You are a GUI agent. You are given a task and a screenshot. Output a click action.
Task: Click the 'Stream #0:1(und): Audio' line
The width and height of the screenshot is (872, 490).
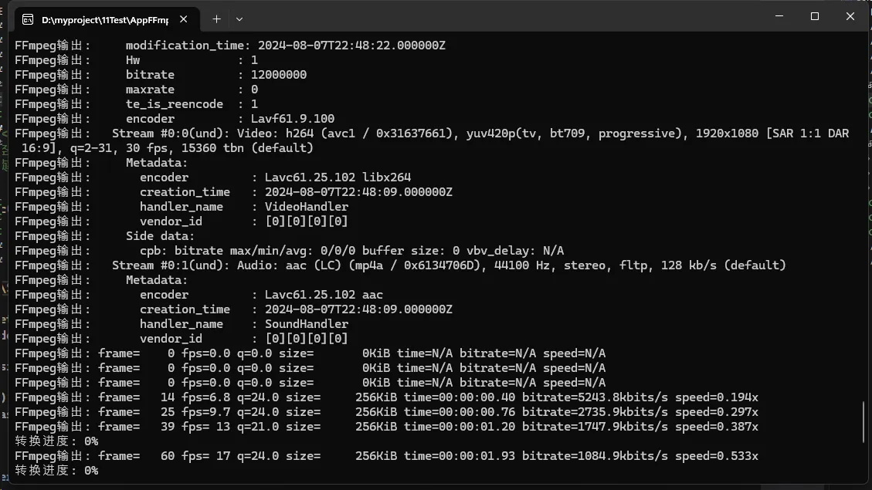point(448,265)
